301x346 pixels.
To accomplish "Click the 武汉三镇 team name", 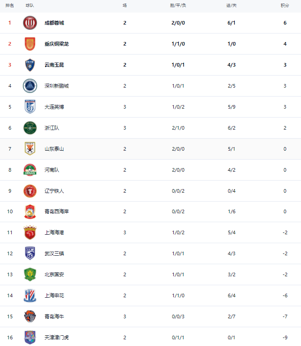I will 54,253.
